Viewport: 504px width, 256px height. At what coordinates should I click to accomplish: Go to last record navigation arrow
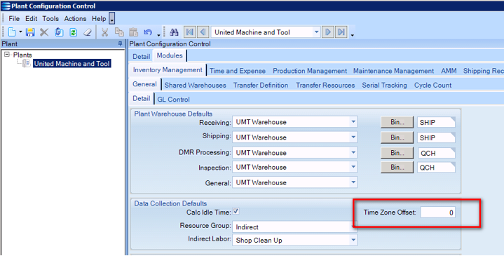coord(341,32)
